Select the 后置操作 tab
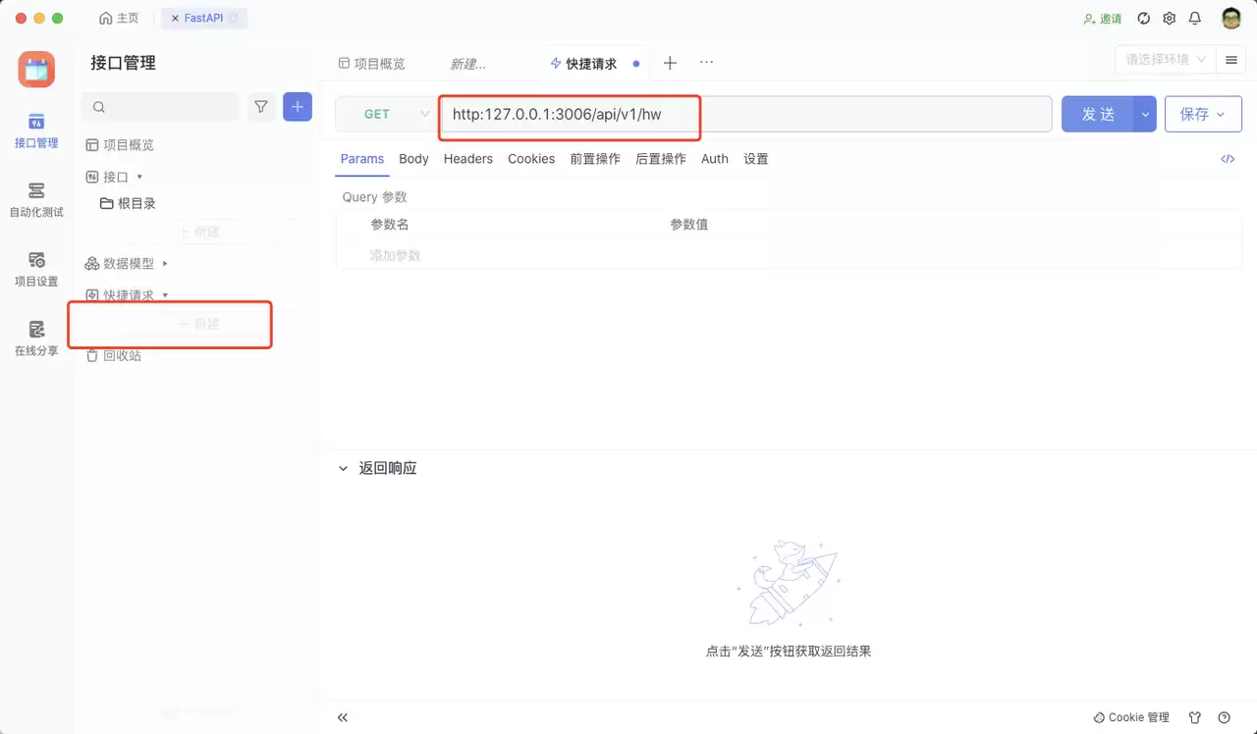This screenshot has width=1257, height=734. (x=661, y=159)
